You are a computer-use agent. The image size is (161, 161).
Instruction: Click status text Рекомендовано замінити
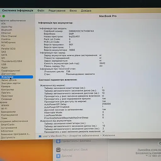click(x=80, y=74)
